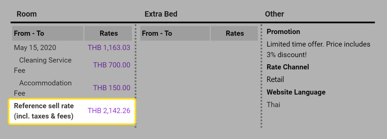Click the Room section heading
Viewport: 387px width, 139px height.
(27, 14)
